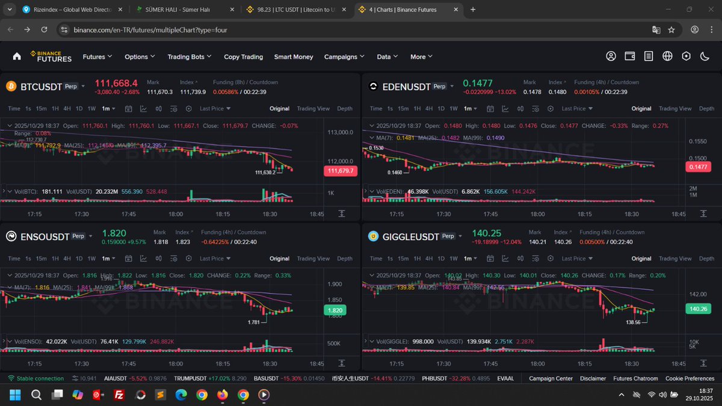Screen dimensions: 722x406
Task: Open calendar date icon on EDENUSDT chart
Action: click(490, 109)
